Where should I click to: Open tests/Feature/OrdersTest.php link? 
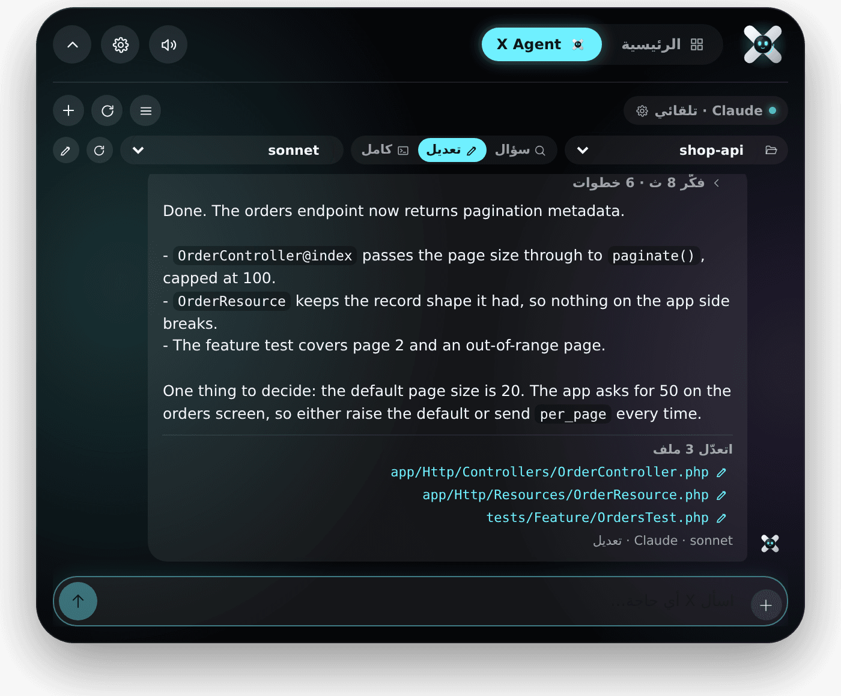(x=597, y=518)
